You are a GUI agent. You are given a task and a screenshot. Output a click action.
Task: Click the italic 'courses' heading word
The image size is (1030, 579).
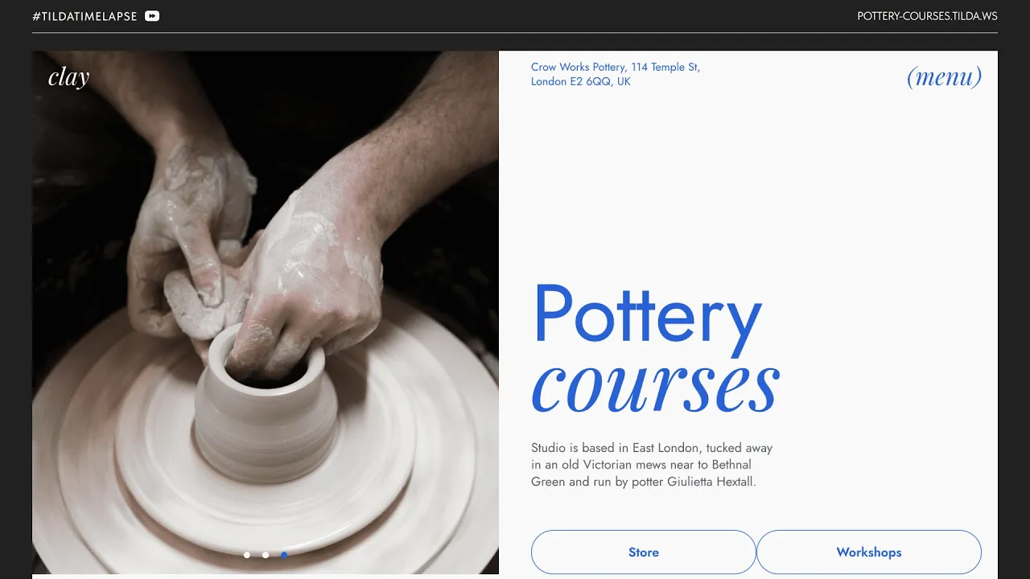(x=656, y=388)
